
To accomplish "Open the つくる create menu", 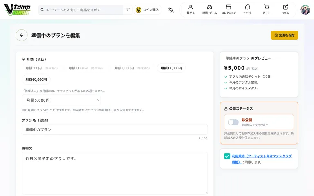I will 285,9.
